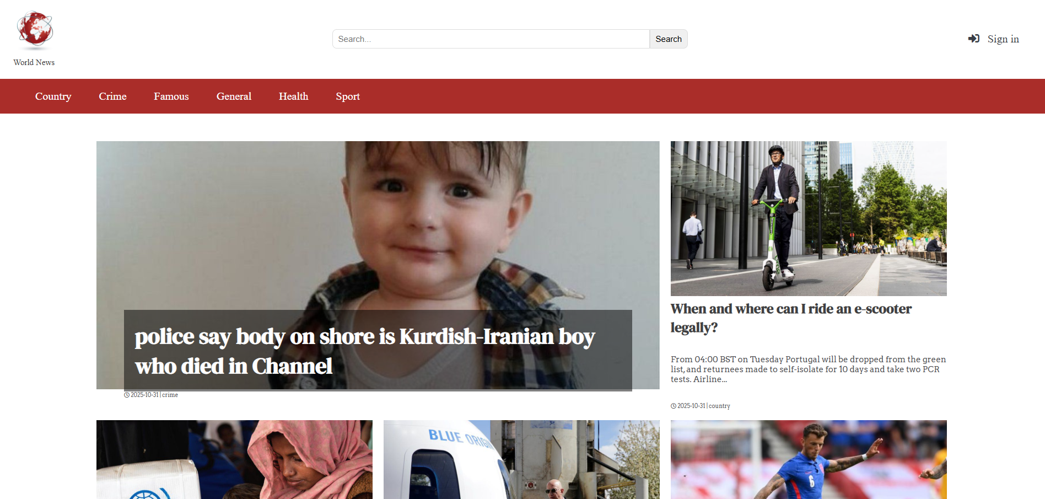Open the Health news section
Viewport: 1045px width, 499px height.
[x=293, y=96]
